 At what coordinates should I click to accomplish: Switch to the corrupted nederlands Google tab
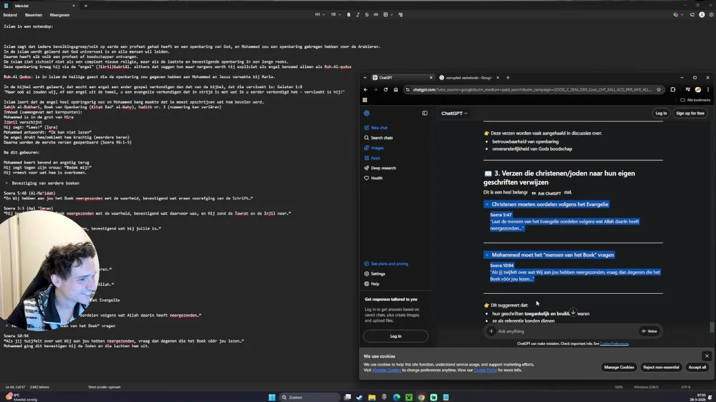click(469, 78)
